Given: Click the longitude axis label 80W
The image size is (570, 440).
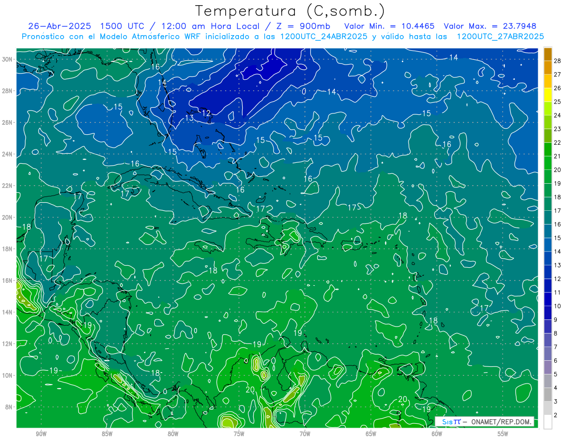Looking at the screenshot, I should click(173, 434).
